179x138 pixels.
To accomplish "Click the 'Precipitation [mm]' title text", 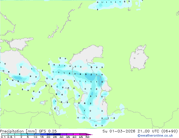I will tap(18, 131).
